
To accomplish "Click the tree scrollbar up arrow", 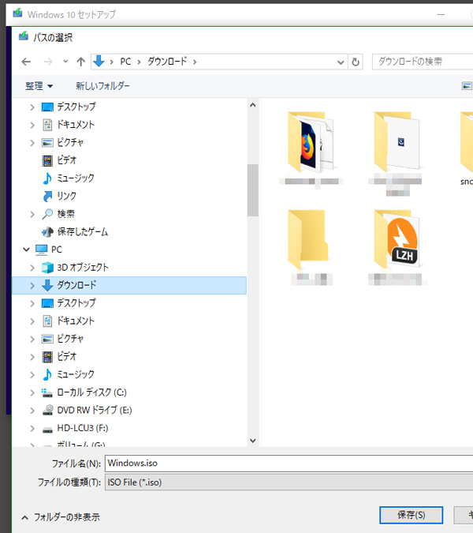I will point(253,105).
